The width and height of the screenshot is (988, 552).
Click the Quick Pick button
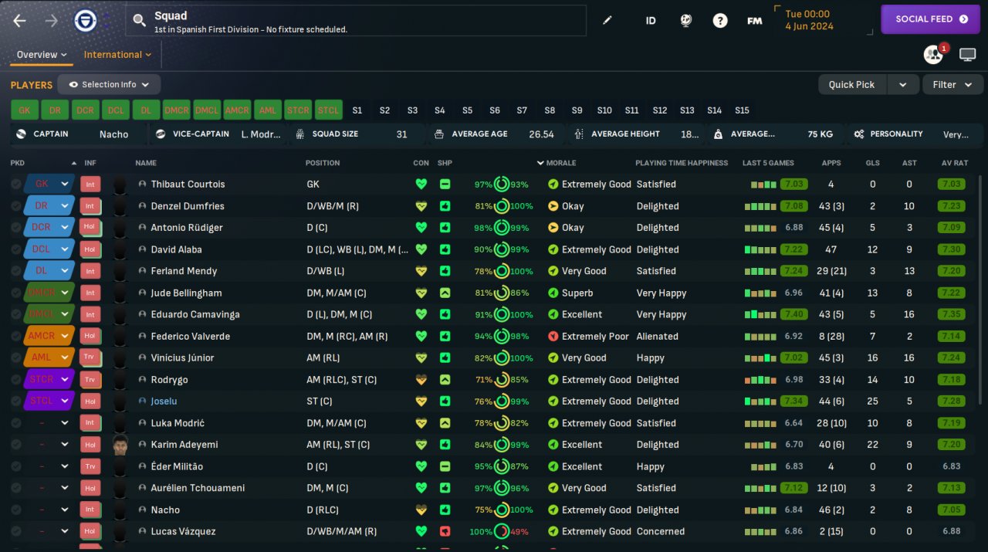pyautogui.click(x=852, y=85)
